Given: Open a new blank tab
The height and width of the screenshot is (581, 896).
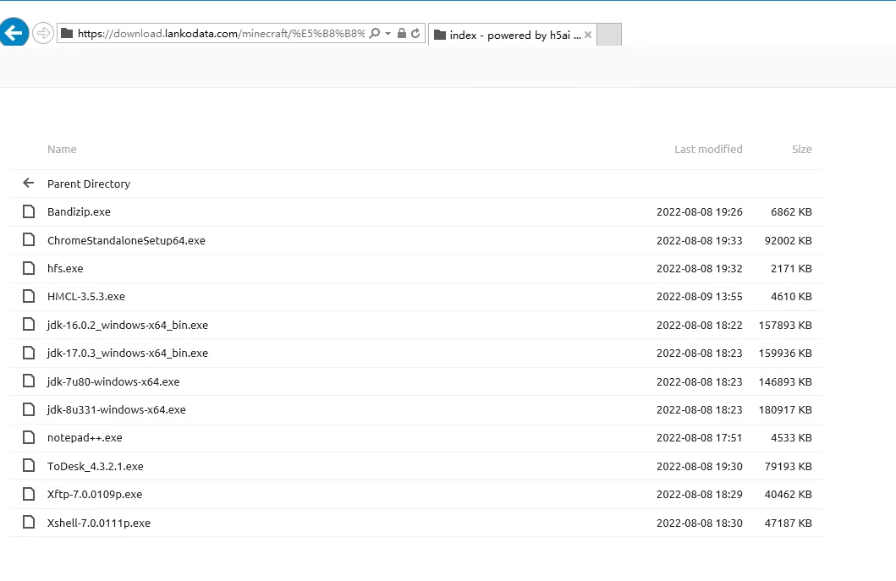Looking at the screenshot, I should click(x=609, y=35).
